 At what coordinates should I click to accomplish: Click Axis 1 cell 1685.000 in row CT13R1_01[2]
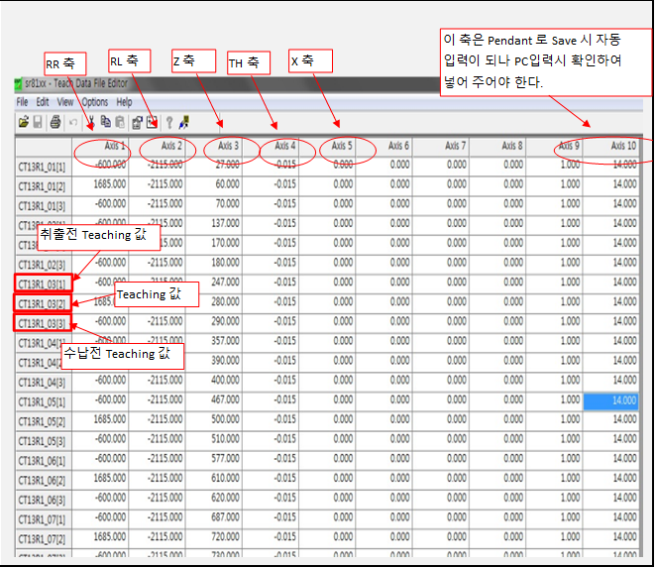pos(100,184)
